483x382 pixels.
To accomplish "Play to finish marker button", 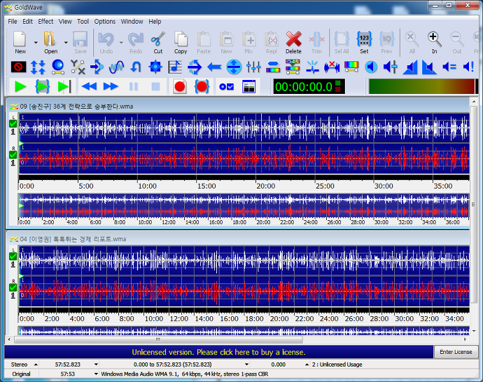I will click(64, 87).
